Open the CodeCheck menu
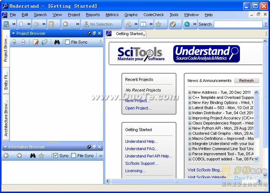This screenshot has width=270, height=193. click(154, 15)
